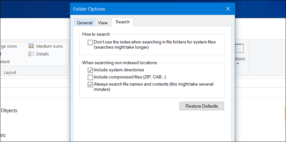Select the Search tab

[x=122, y=22]
